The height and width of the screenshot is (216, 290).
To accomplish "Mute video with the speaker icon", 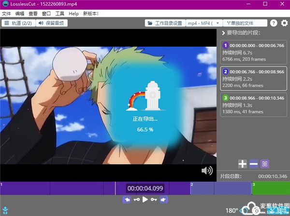I will tap(207, 171).
